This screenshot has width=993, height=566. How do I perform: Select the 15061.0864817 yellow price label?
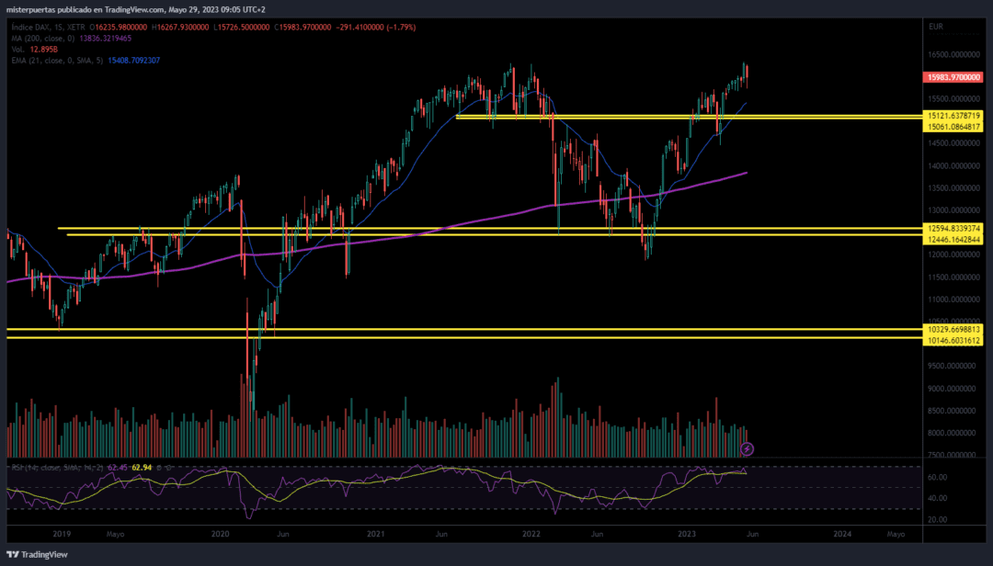click(x=954, y=127)
